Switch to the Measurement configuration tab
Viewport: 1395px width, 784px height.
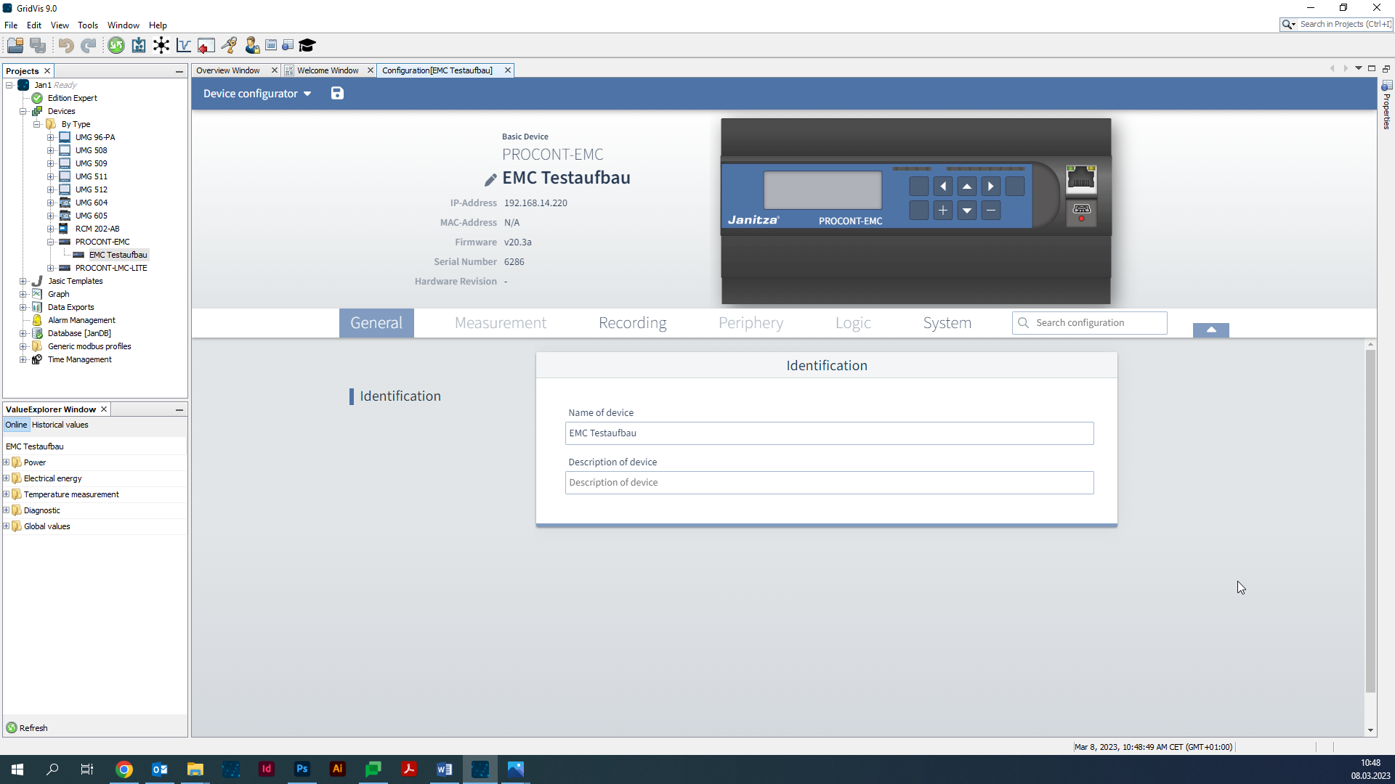[x=501, y=323]
